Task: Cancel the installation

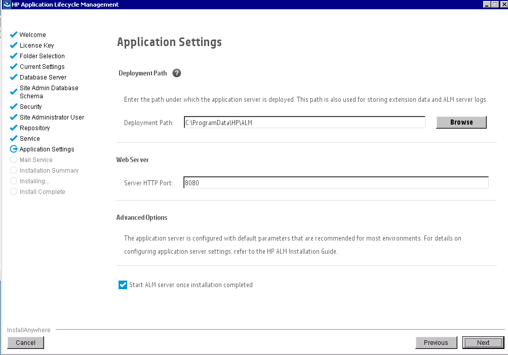Action: click(26, 343)
